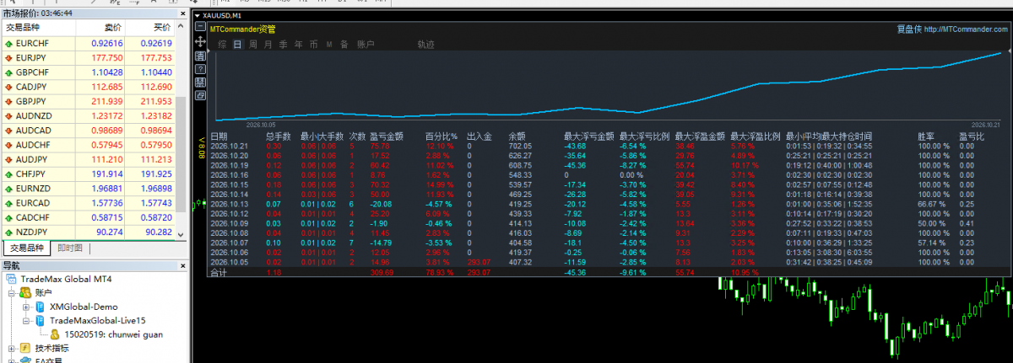Click the arrow icon beside AUDNZD
Screen dimensions: 1013x363
click(x=8, y=115)
